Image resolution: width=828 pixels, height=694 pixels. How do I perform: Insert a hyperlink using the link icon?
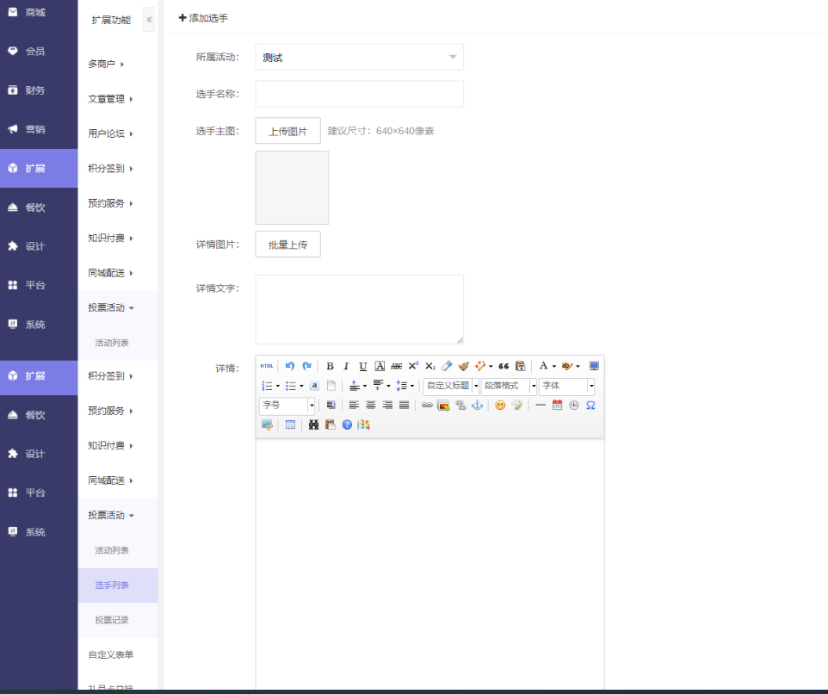coord(427,406)
